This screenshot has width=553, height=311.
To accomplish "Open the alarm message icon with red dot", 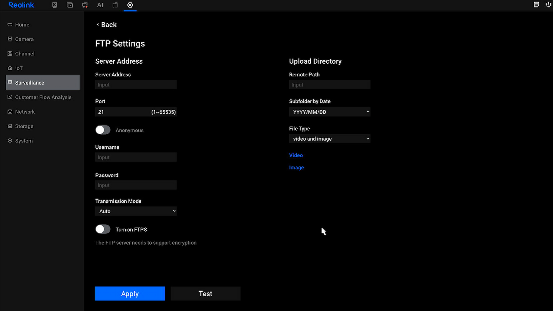I will tap(85, 5).
